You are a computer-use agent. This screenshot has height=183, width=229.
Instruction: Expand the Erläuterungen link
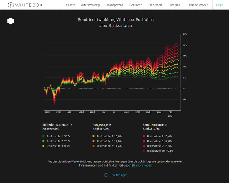(x=119, y=175)
